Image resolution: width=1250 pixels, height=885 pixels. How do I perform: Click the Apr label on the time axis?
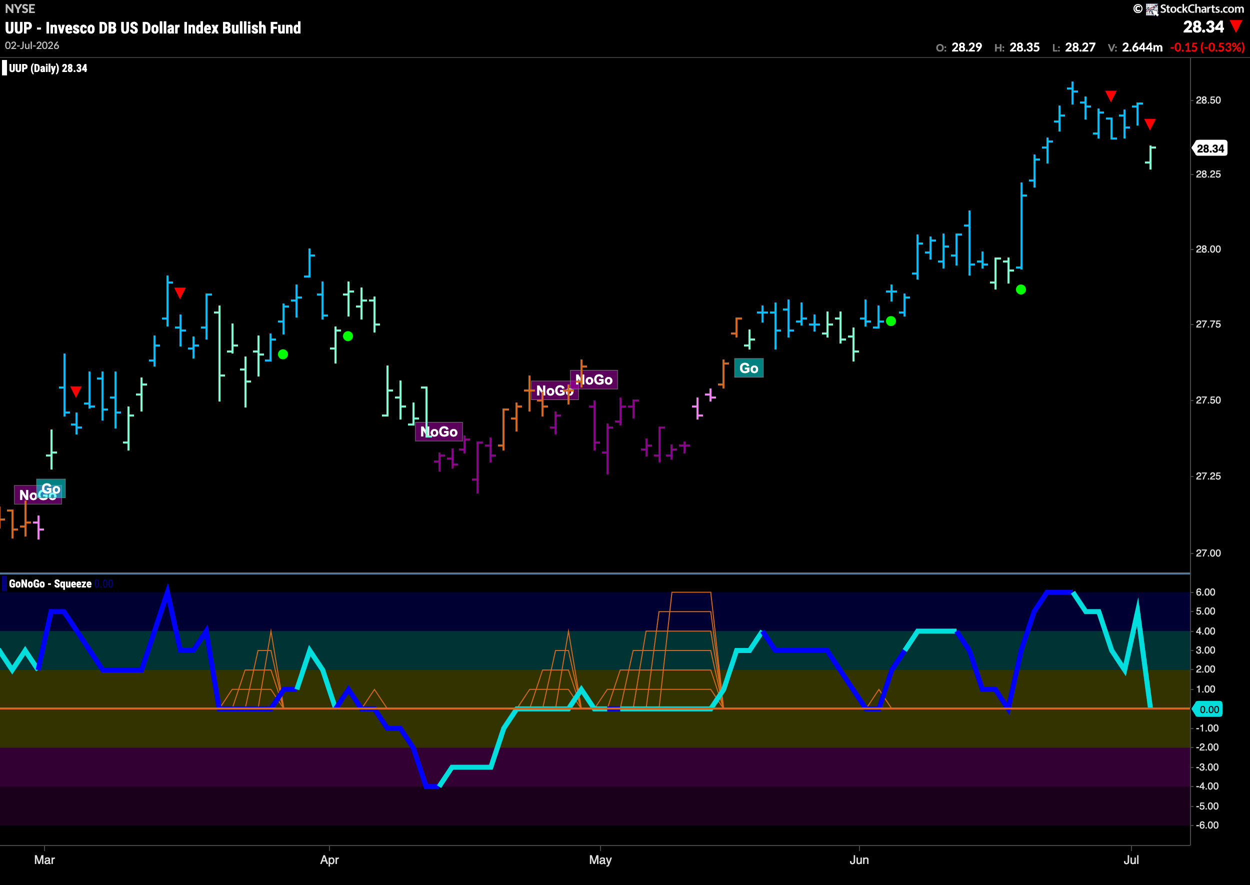coord(329,860)
